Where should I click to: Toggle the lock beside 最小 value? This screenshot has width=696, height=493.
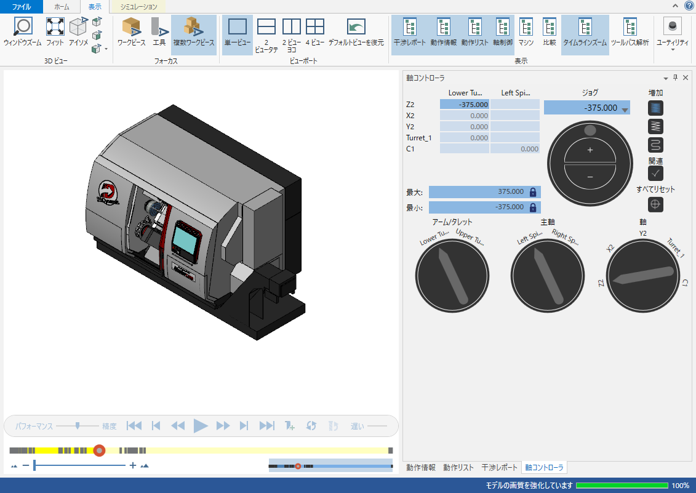click(533, 207)
